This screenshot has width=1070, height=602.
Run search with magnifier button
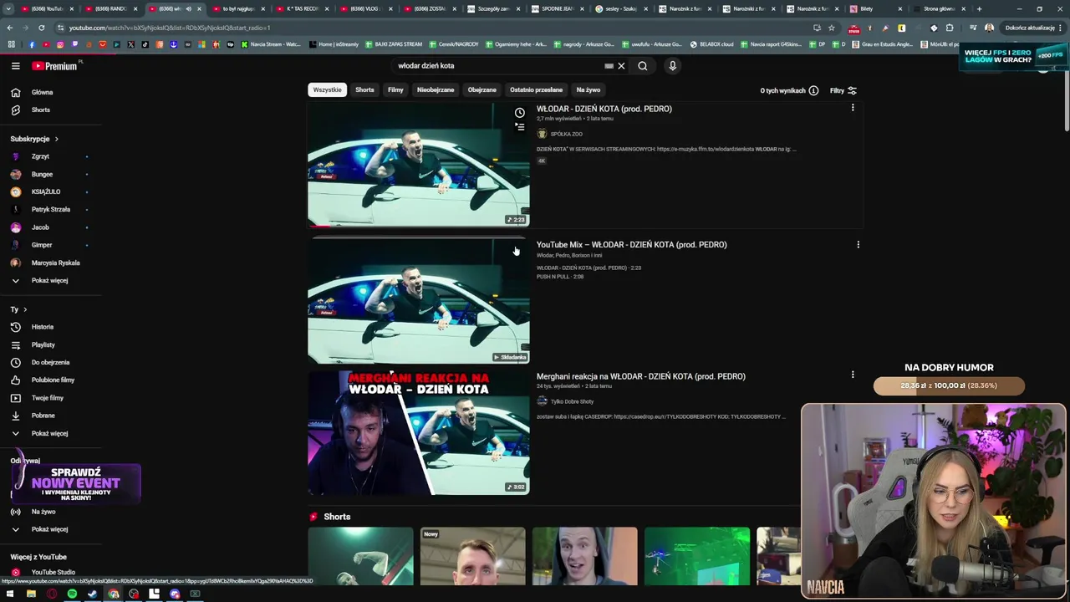pyautogui.click(x=643, y=66)
